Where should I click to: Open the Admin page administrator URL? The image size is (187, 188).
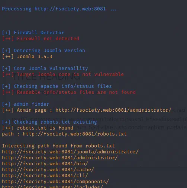[113, 110]
